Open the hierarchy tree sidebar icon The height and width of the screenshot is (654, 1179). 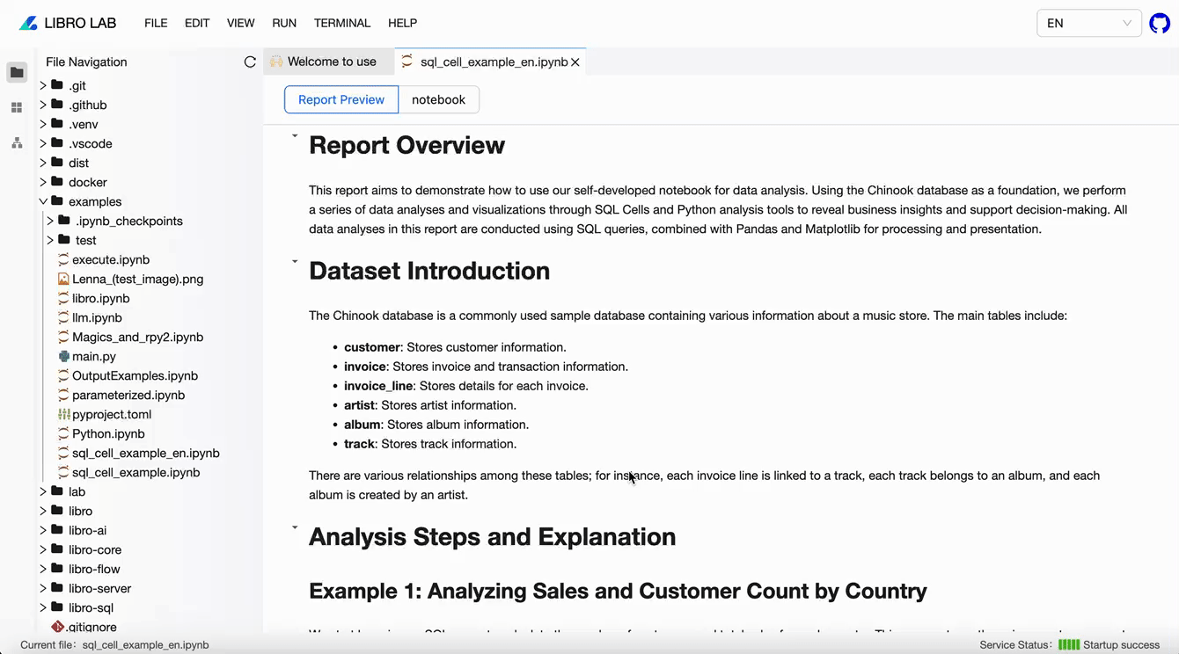tap(17, 142)
